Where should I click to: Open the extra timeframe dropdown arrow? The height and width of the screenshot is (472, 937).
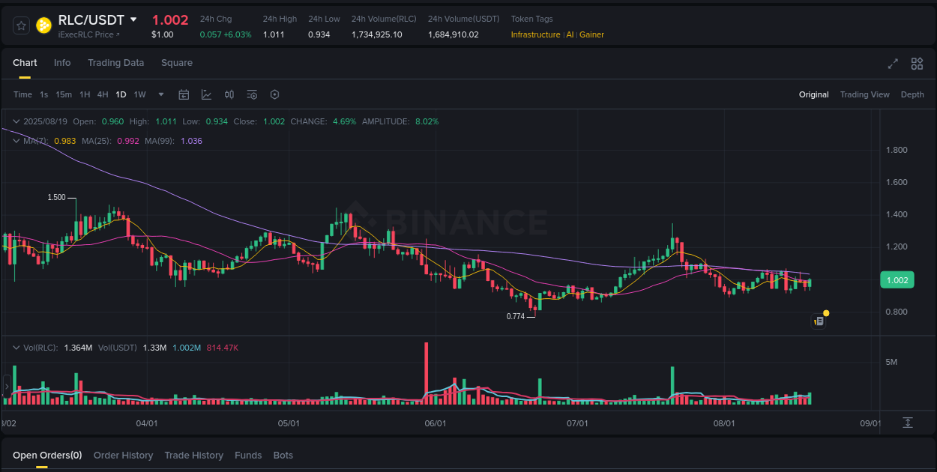(160, 94)
